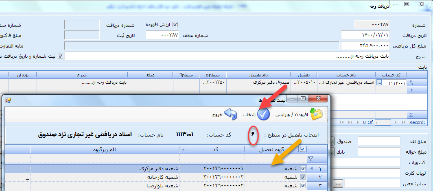This screenshot has width=433, height=191.
Task: Click the نام زیرگروه column header
Action: pyautogui.click(x=105, y=150)
